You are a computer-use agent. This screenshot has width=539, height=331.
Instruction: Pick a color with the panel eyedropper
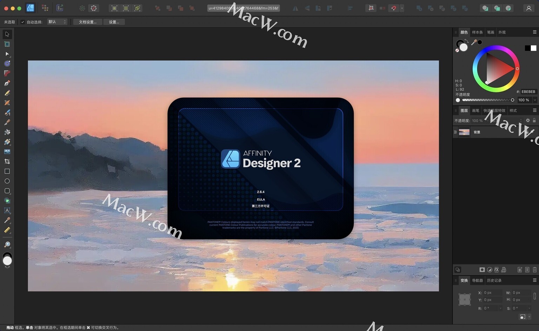[x=474, y=42]
